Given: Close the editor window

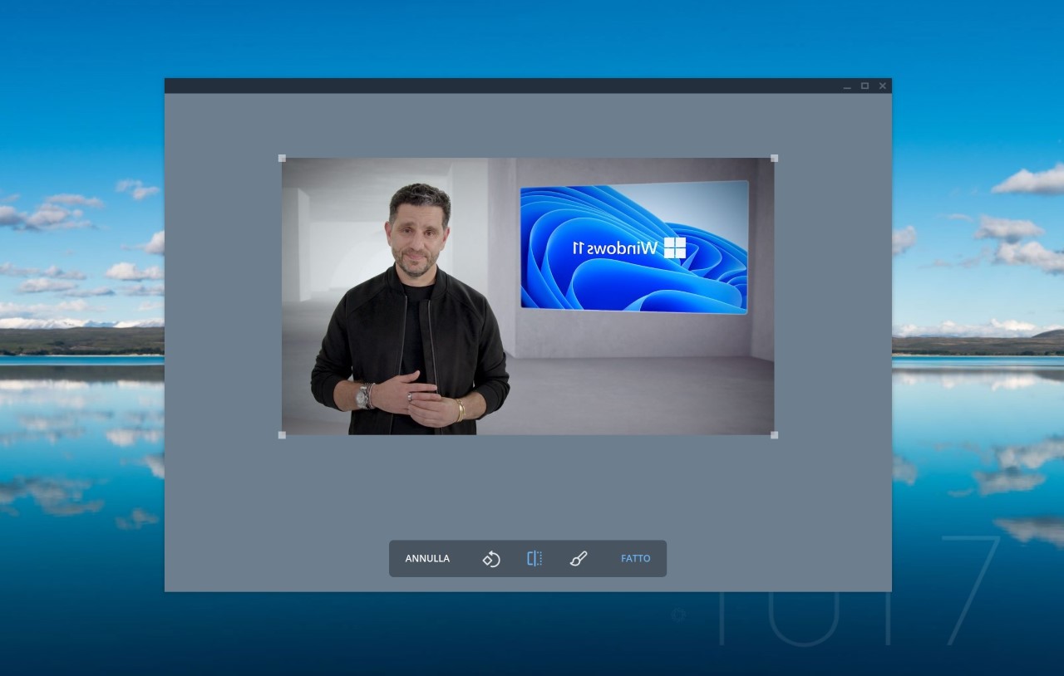Looking at the screenshot, I should pos(883,86).
